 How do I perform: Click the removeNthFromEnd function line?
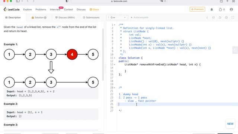click(x=163, y=64)
